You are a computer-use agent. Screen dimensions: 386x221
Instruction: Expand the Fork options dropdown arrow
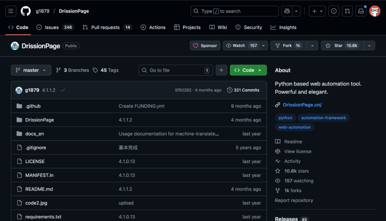pyautogui.click(x=312, y=46)
